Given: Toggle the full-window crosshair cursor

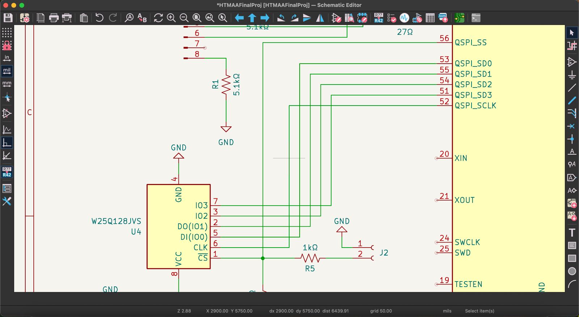Looking at the screenshot, I should pos(7,98).
